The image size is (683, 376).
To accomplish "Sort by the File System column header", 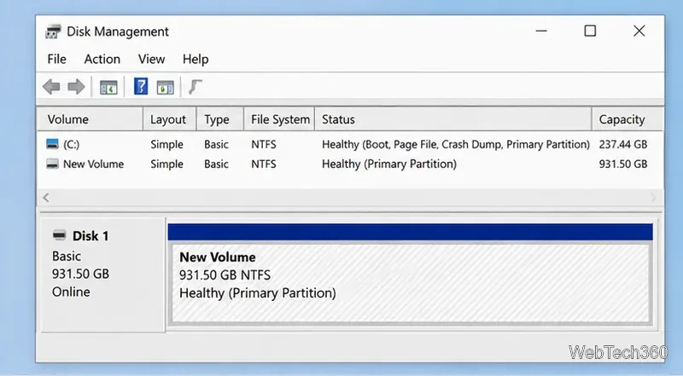I will tap(279, 119).
